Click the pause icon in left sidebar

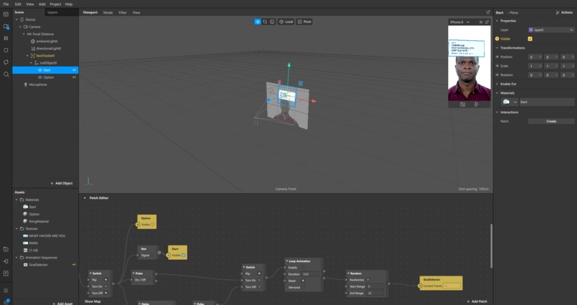tap(6, 38)
